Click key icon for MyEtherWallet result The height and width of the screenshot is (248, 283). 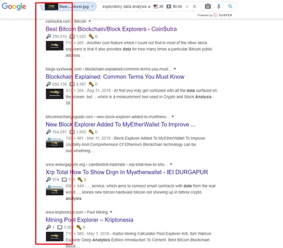[91, 132]
